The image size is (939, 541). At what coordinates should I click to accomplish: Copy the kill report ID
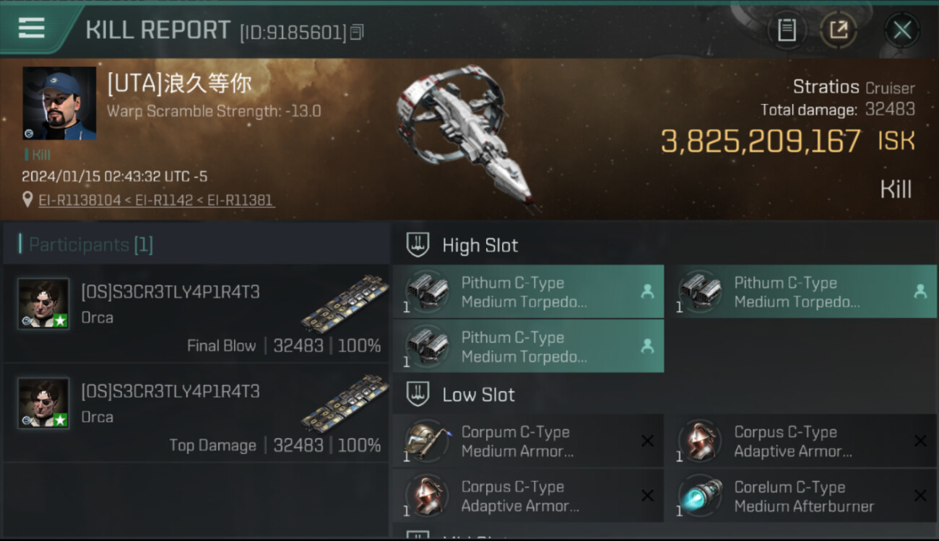coord(357,32)
